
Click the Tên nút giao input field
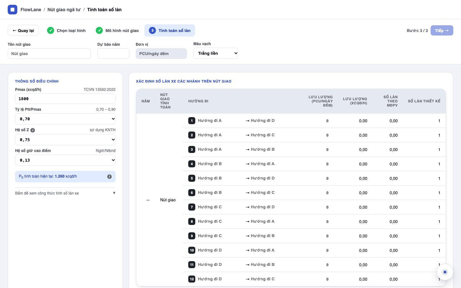(x=49, y=54)
